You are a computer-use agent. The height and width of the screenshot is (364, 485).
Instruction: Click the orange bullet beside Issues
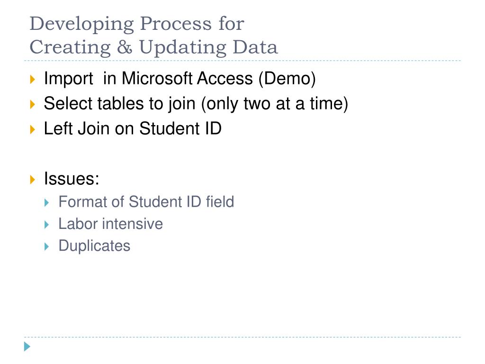[33, 180]
